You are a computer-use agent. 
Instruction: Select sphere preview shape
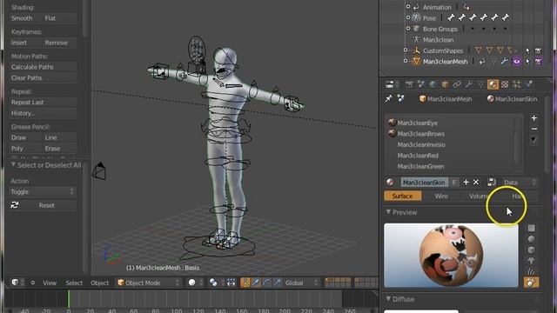pyautogui.click(x=532, y=239)
